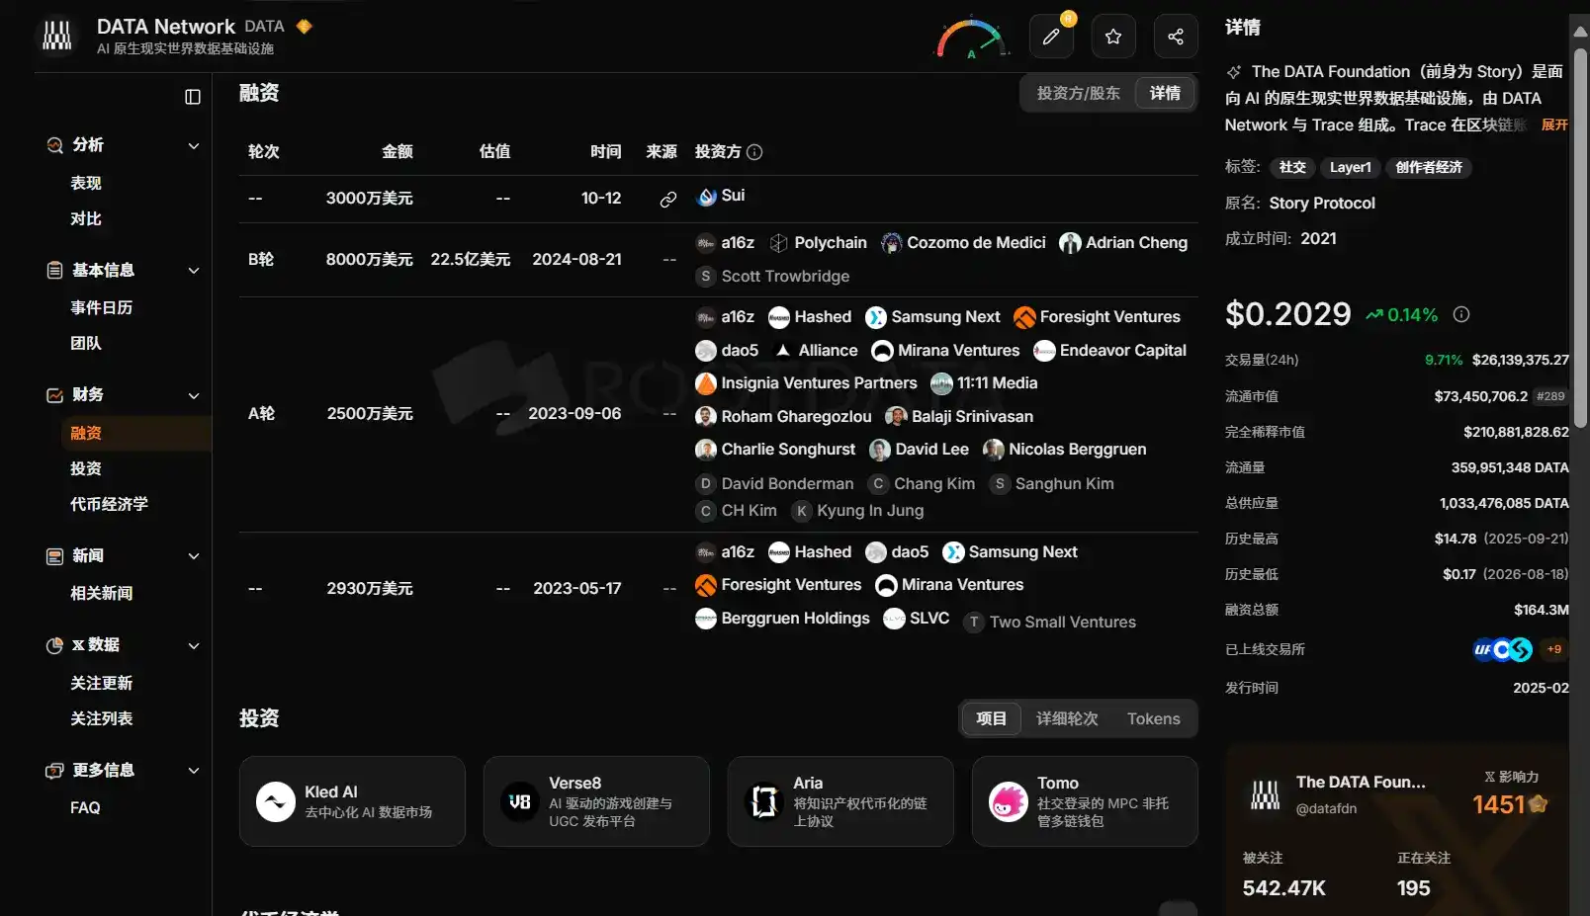1590x916 pixels.
Task: Collapse the 更多信息 sidebar section
Action: tap(194, 771)
